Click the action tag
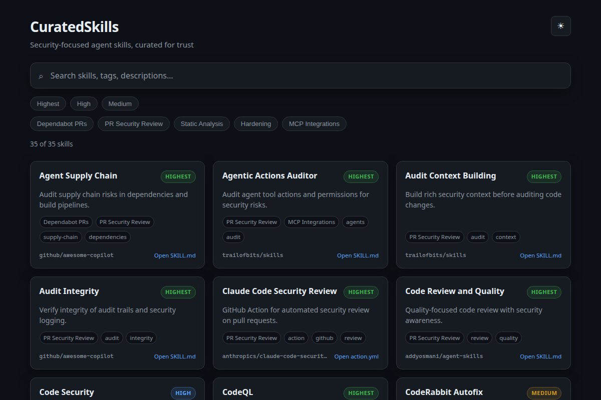Viewport: 601px width, 400px height. click(296, 338)
